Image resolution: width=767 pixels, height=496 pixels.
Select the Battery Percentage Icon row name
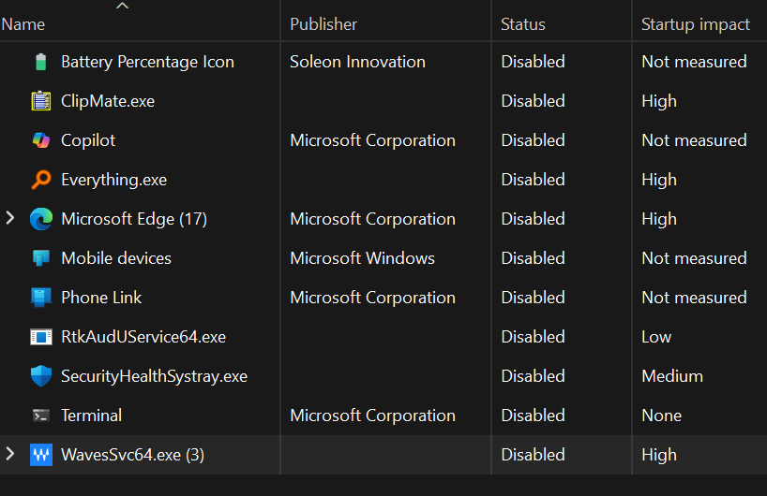coord(147,62)
